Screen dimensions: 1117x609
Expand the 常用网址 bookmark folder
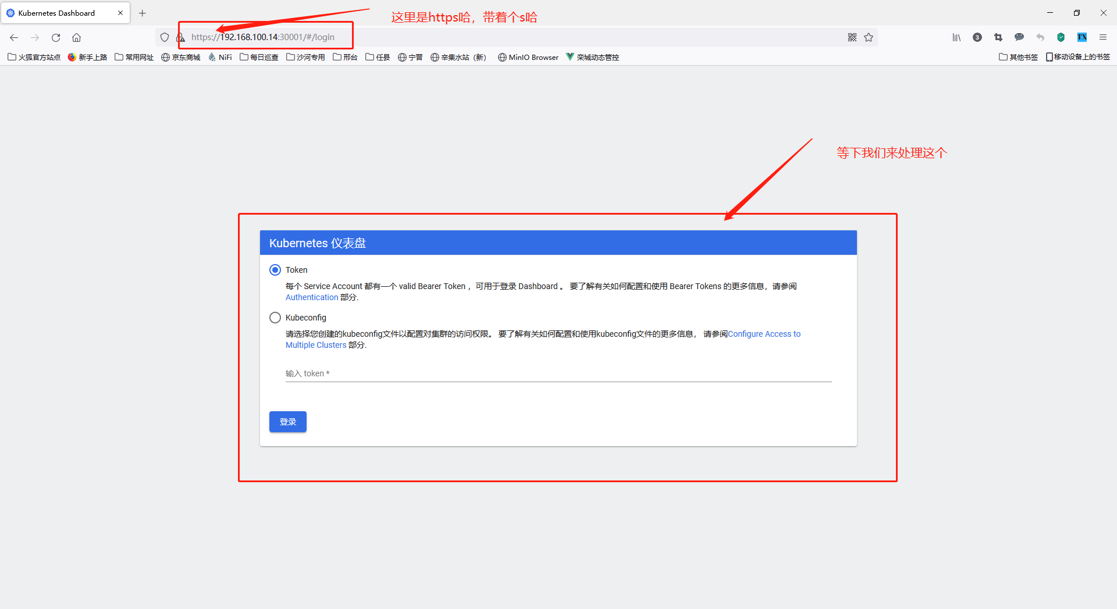click(x=134, y=57)
